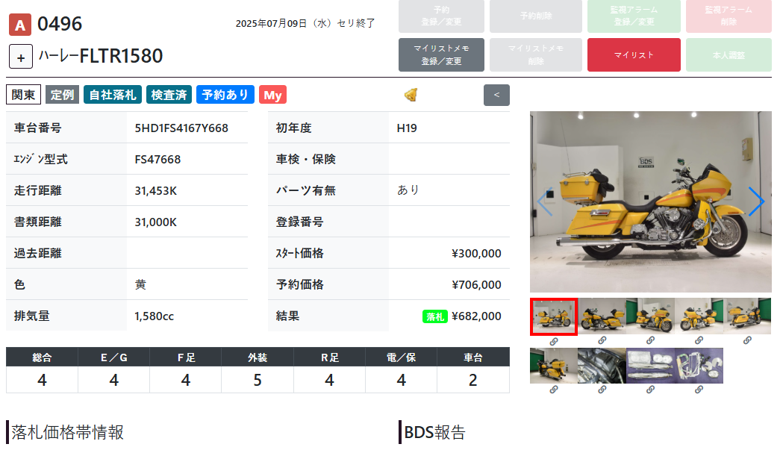Select document mileage 31,000K
This screenshot has width=783, height=450.
[x=156, y=222]
